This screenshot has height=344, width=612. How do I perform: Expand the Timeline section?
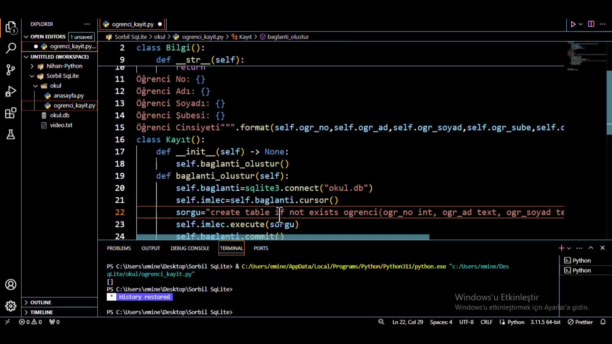[60, 312]
